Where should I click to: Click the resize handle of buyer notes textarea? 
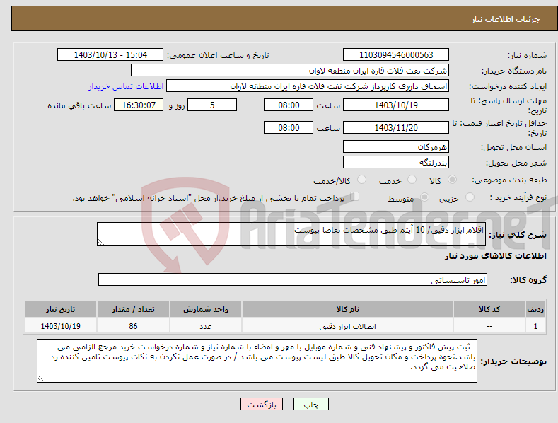pos(41,379)
